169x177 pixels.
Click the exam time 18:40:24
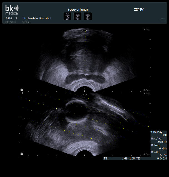click(26, 22)
